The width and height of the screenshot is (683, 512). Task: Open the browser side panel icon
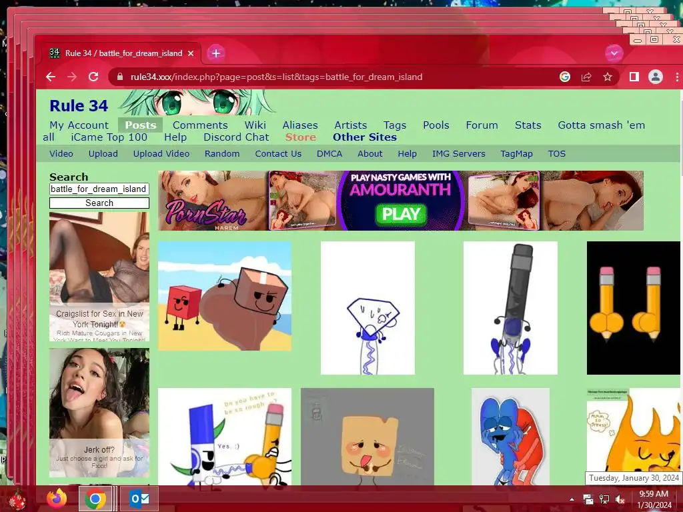pyautogui.click(x=634, y=77)
